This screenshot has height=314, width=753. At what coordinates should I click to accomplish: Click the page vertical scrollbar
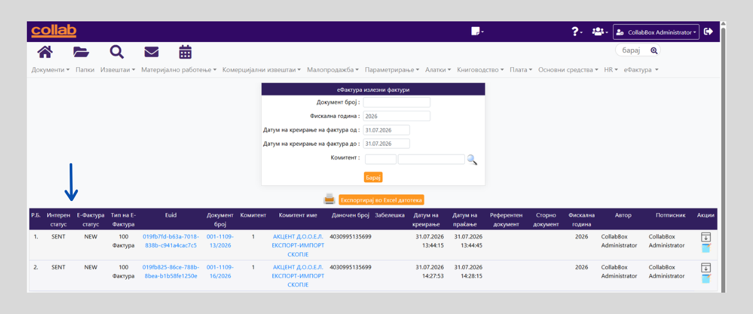click(724, 157)
